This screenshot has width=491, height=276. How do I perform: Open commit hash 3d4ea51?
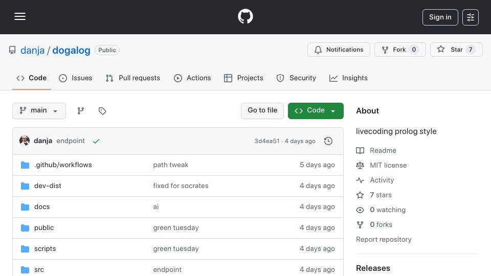click(267, 141)
